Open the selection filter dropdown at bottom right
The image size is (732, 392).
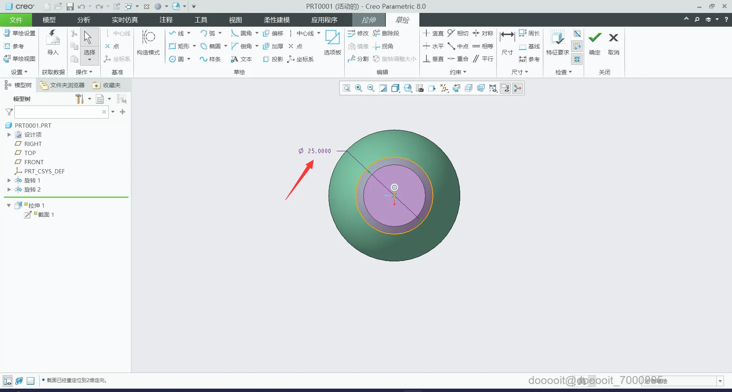720,381
